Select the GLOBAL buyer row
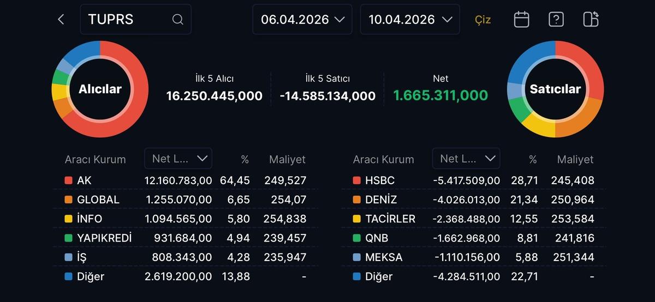Image resolution: width=655 pixels, height=302 pixels. coord(186,200)
